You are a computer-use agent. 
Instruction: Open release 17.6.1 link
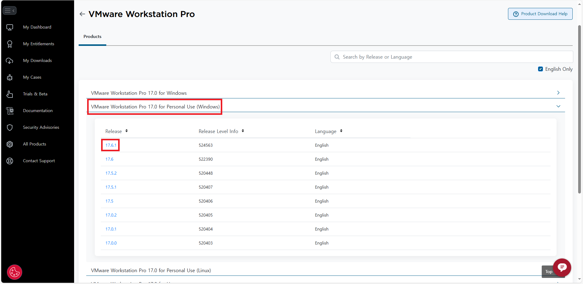click(x=111, y=145)
